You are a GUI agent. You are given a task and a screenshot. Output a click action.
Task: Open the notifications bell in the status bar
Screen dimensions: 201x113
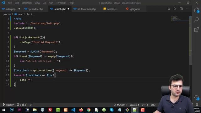pos(197,105)
